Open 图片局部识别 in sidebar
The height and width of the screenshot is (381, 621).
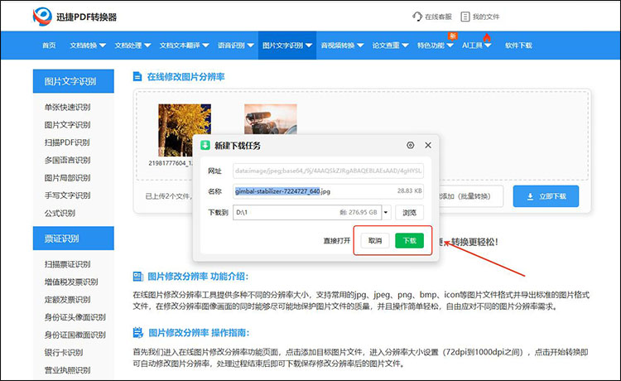click(x=67, y=178)
